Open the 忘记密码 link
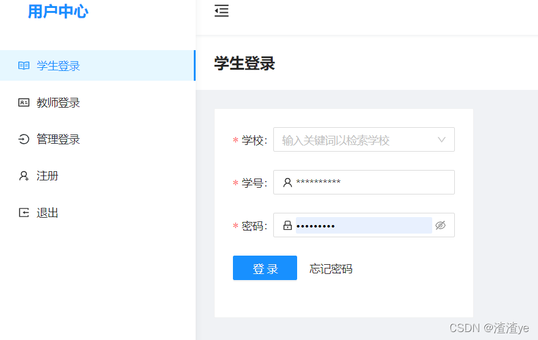Image resolution: width=538 pixels, height=340 pixels. click(331, 268)
